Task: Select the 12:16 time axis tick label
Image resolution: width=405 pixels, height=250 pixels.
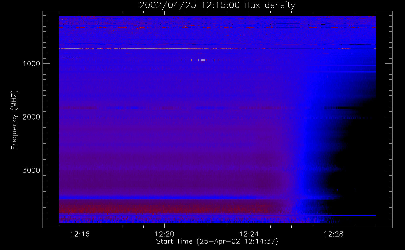Action: coord(80,234)
